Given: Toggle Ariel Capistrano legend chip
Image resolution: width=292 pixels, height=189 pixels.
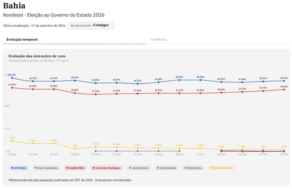Looking at the screenshot, I should 46,168.
